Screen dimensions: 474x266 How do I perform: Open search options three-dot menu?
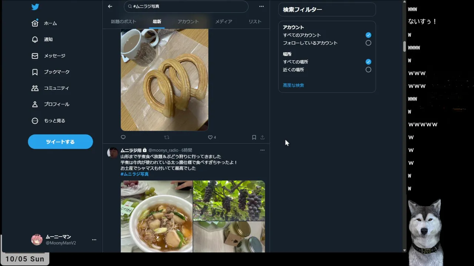[261, 6]
